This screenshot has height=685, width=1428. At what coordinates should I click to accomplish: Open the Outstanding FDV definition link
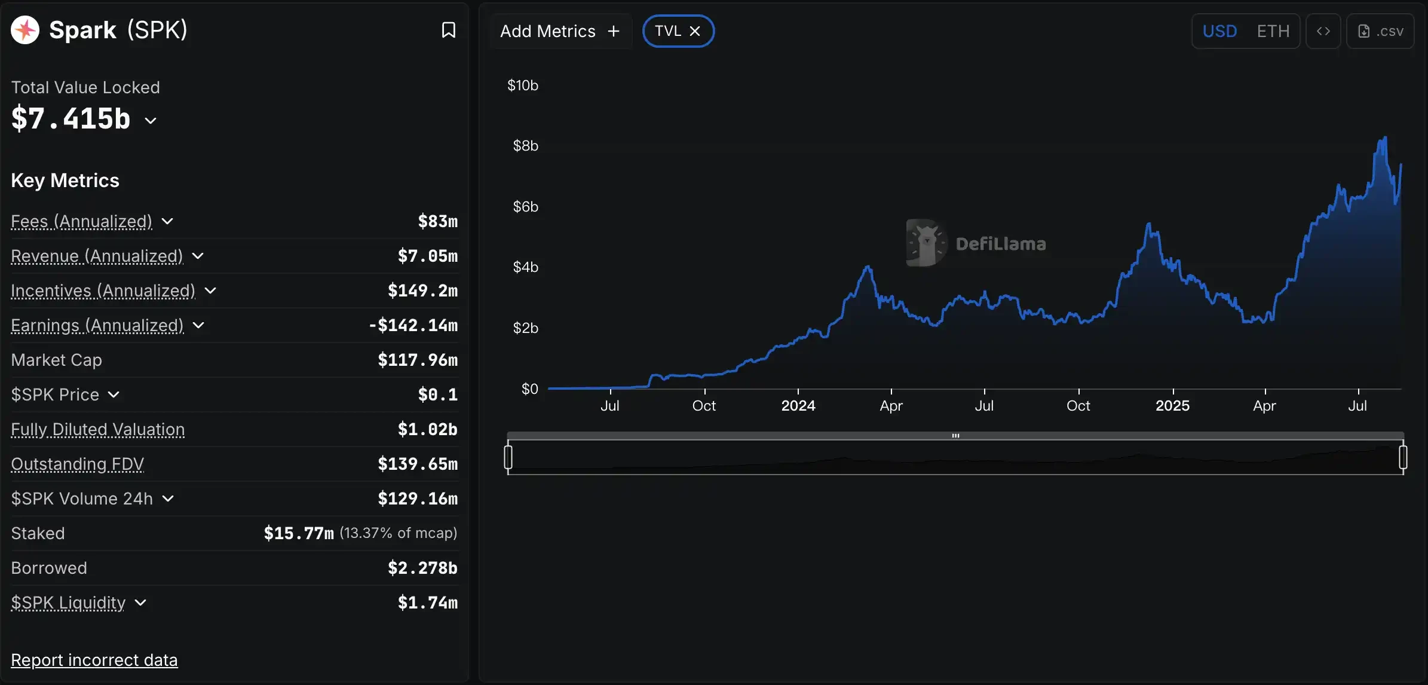78,464
